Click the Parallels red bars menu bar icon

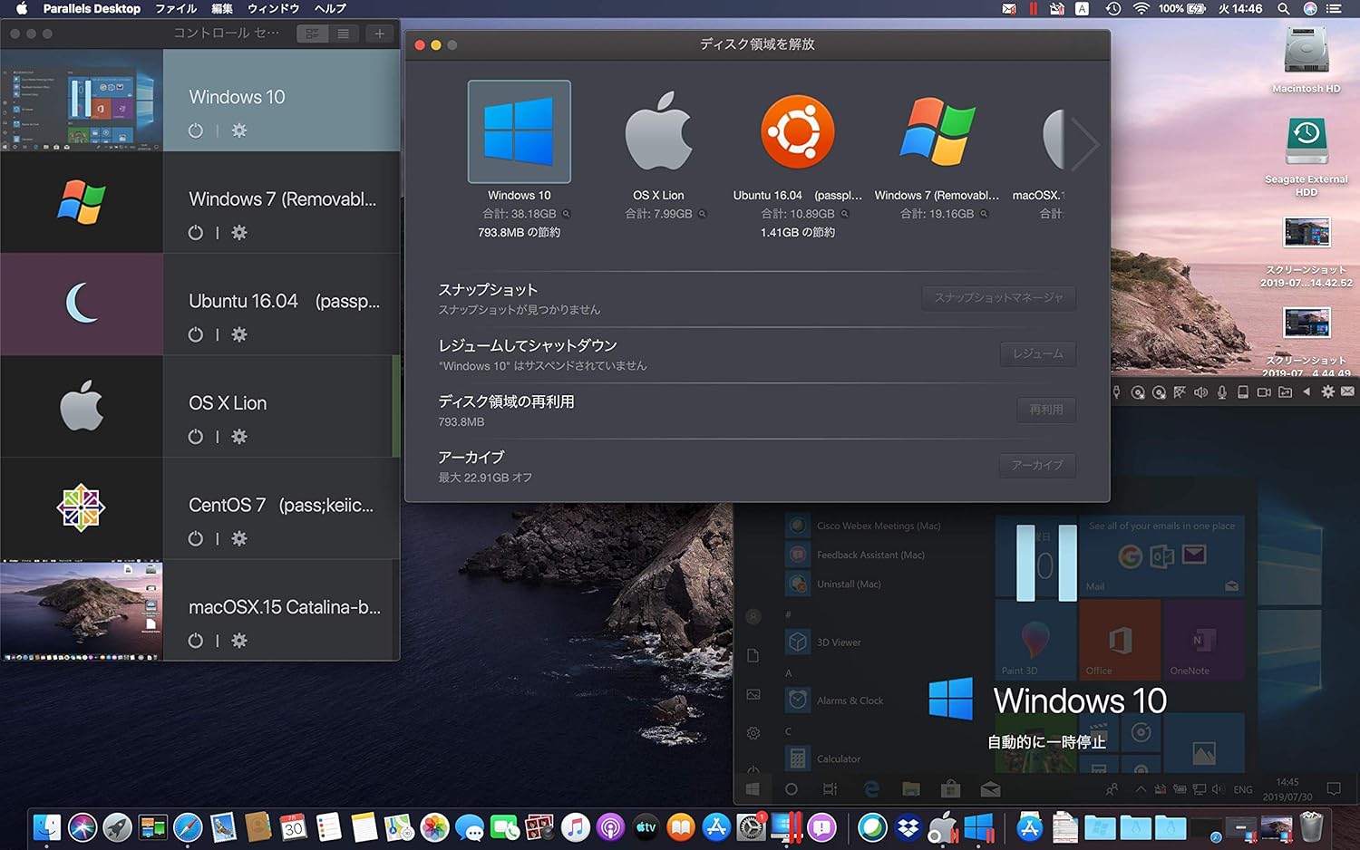(1033, 8)
